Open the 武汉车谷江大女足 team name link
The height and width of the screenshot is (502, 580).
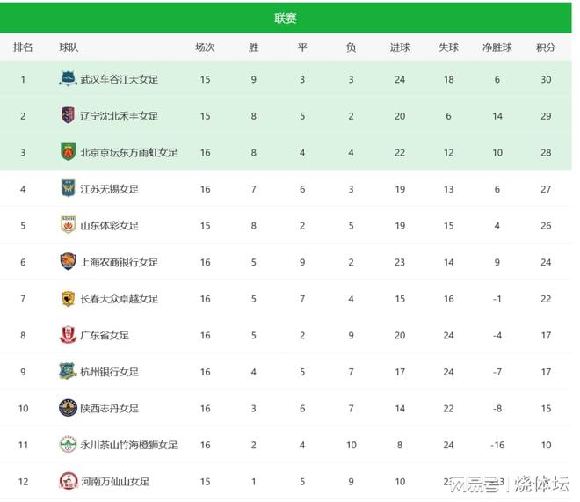click(120, 79)
